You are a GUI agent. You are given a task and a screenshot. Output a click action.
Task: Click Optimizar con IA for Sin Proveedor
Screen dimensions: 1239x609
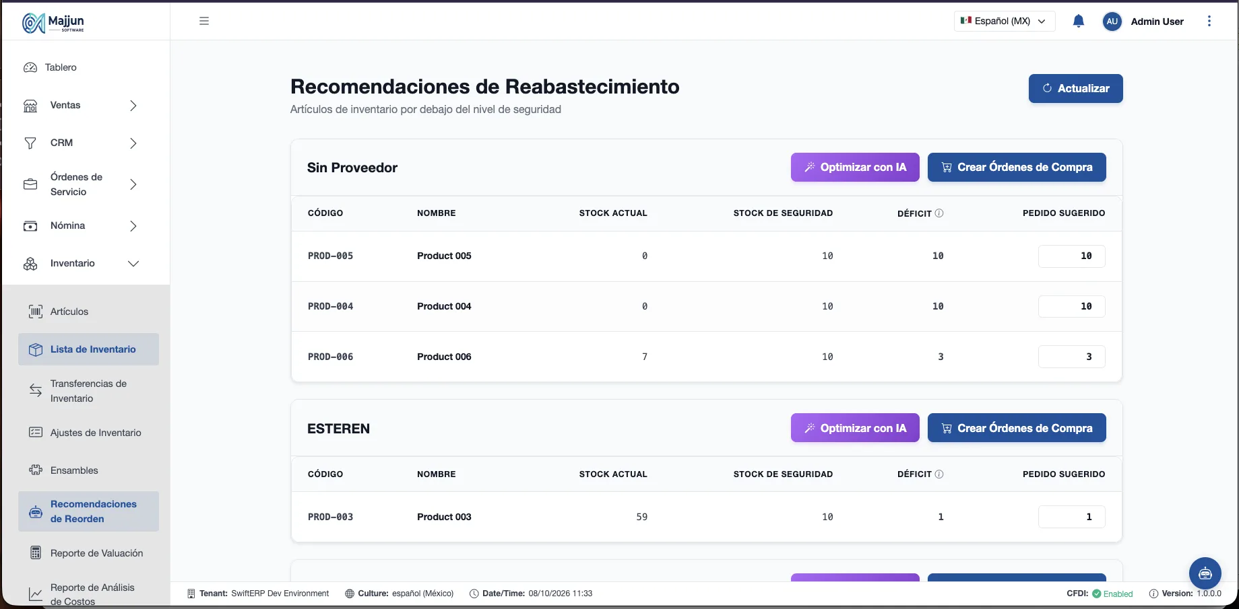point(855,168)
